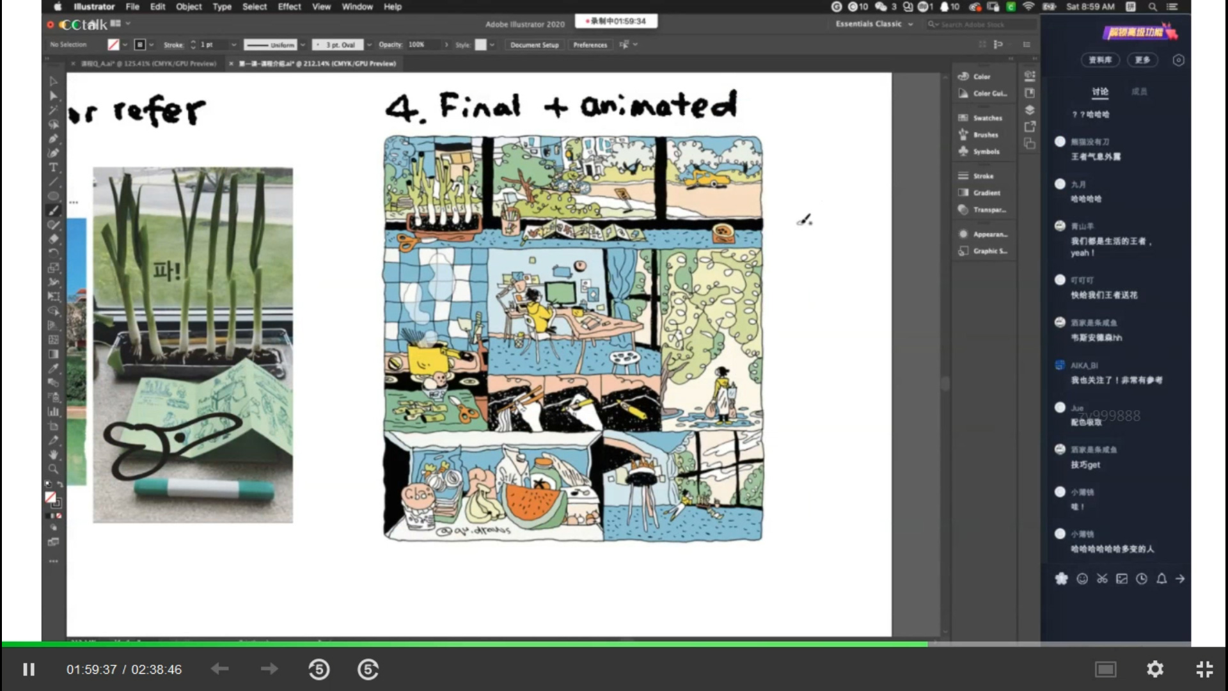The height and width of the screenshot is (691, 1228).
Task: Reset to default fill and stroke
Action: pyautogui.click(x=48, y=484)
